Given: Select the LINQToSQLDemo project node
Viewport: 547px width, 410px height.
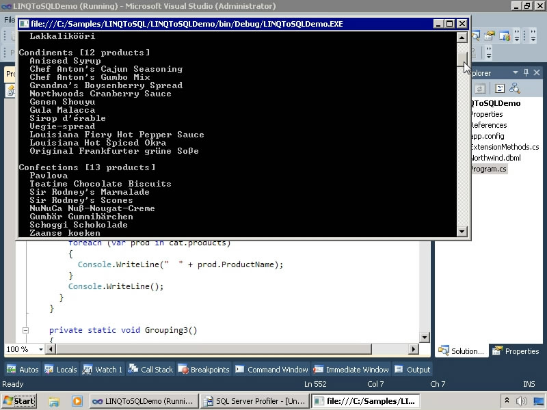Looking at the screenshot, I should (x=495, y=103).
